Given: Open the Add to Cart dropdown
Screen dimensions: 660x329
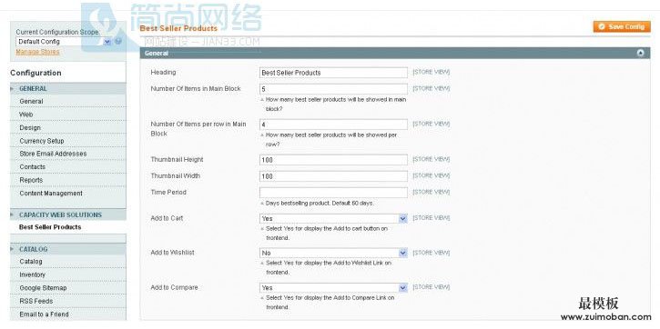Looking at the screenshot, I should pyautogui.click(x=333, y=218).
